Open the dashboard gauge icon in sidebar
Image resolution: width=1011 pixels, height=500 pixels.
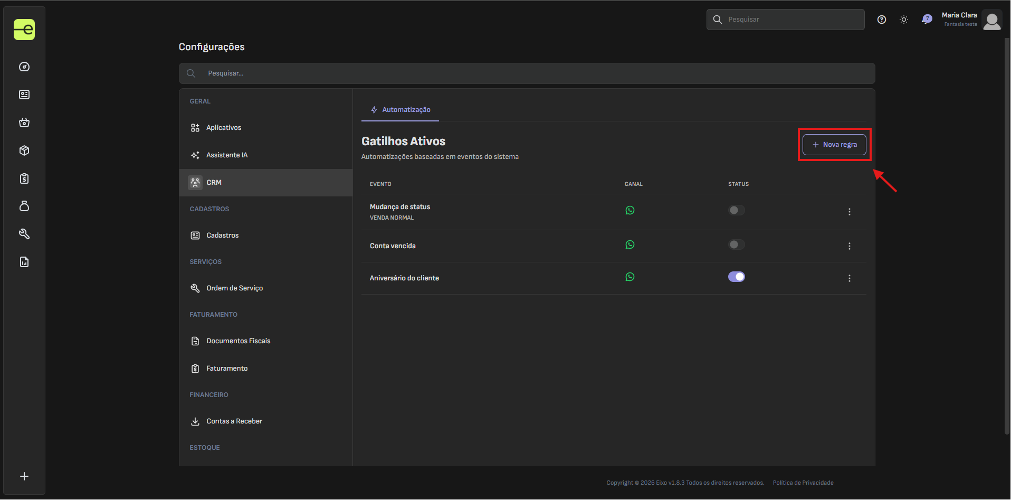pyautogui.click(x=24, y=67)
